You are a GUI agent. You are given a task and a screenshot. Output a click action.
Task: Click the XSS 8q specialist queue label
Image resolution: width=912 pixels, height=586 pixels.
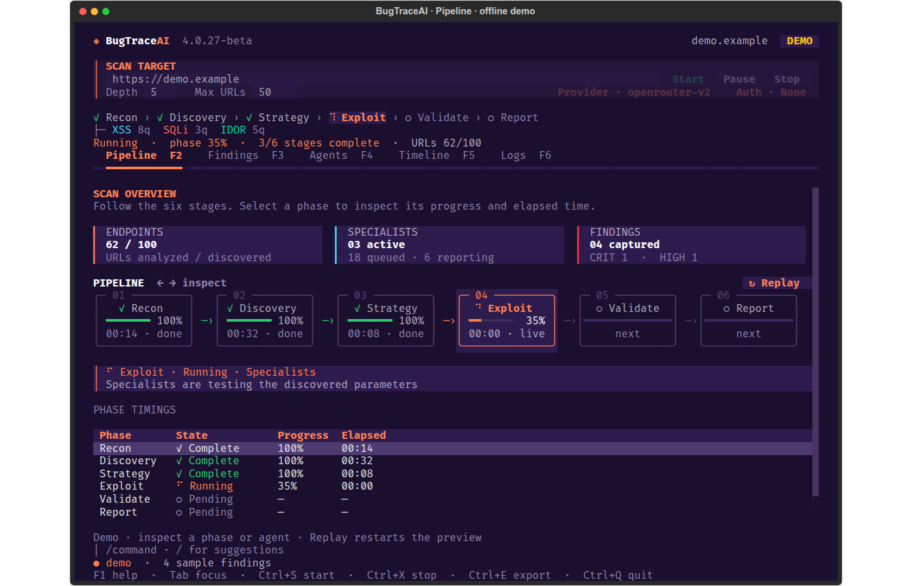coord(131,130)
